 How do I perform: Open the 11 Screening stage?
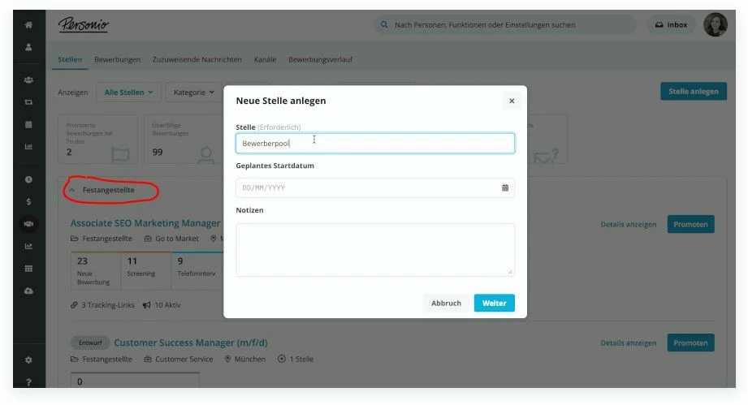(146, 270)
